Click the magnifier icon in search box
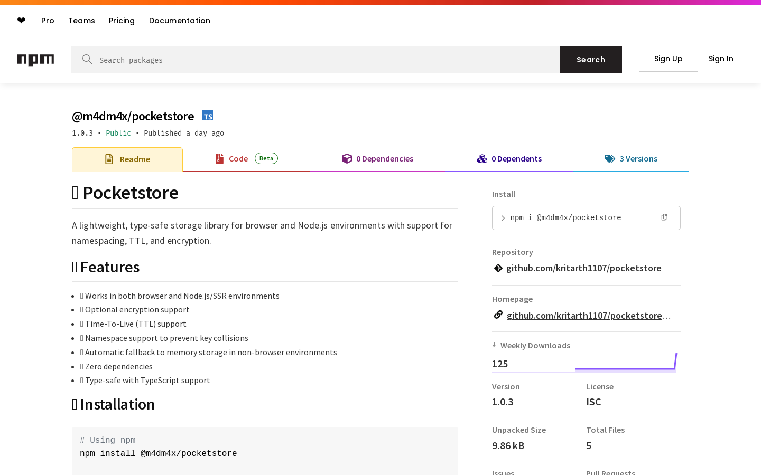The height and width of the screenshot is (475, 761). point(87,59)
